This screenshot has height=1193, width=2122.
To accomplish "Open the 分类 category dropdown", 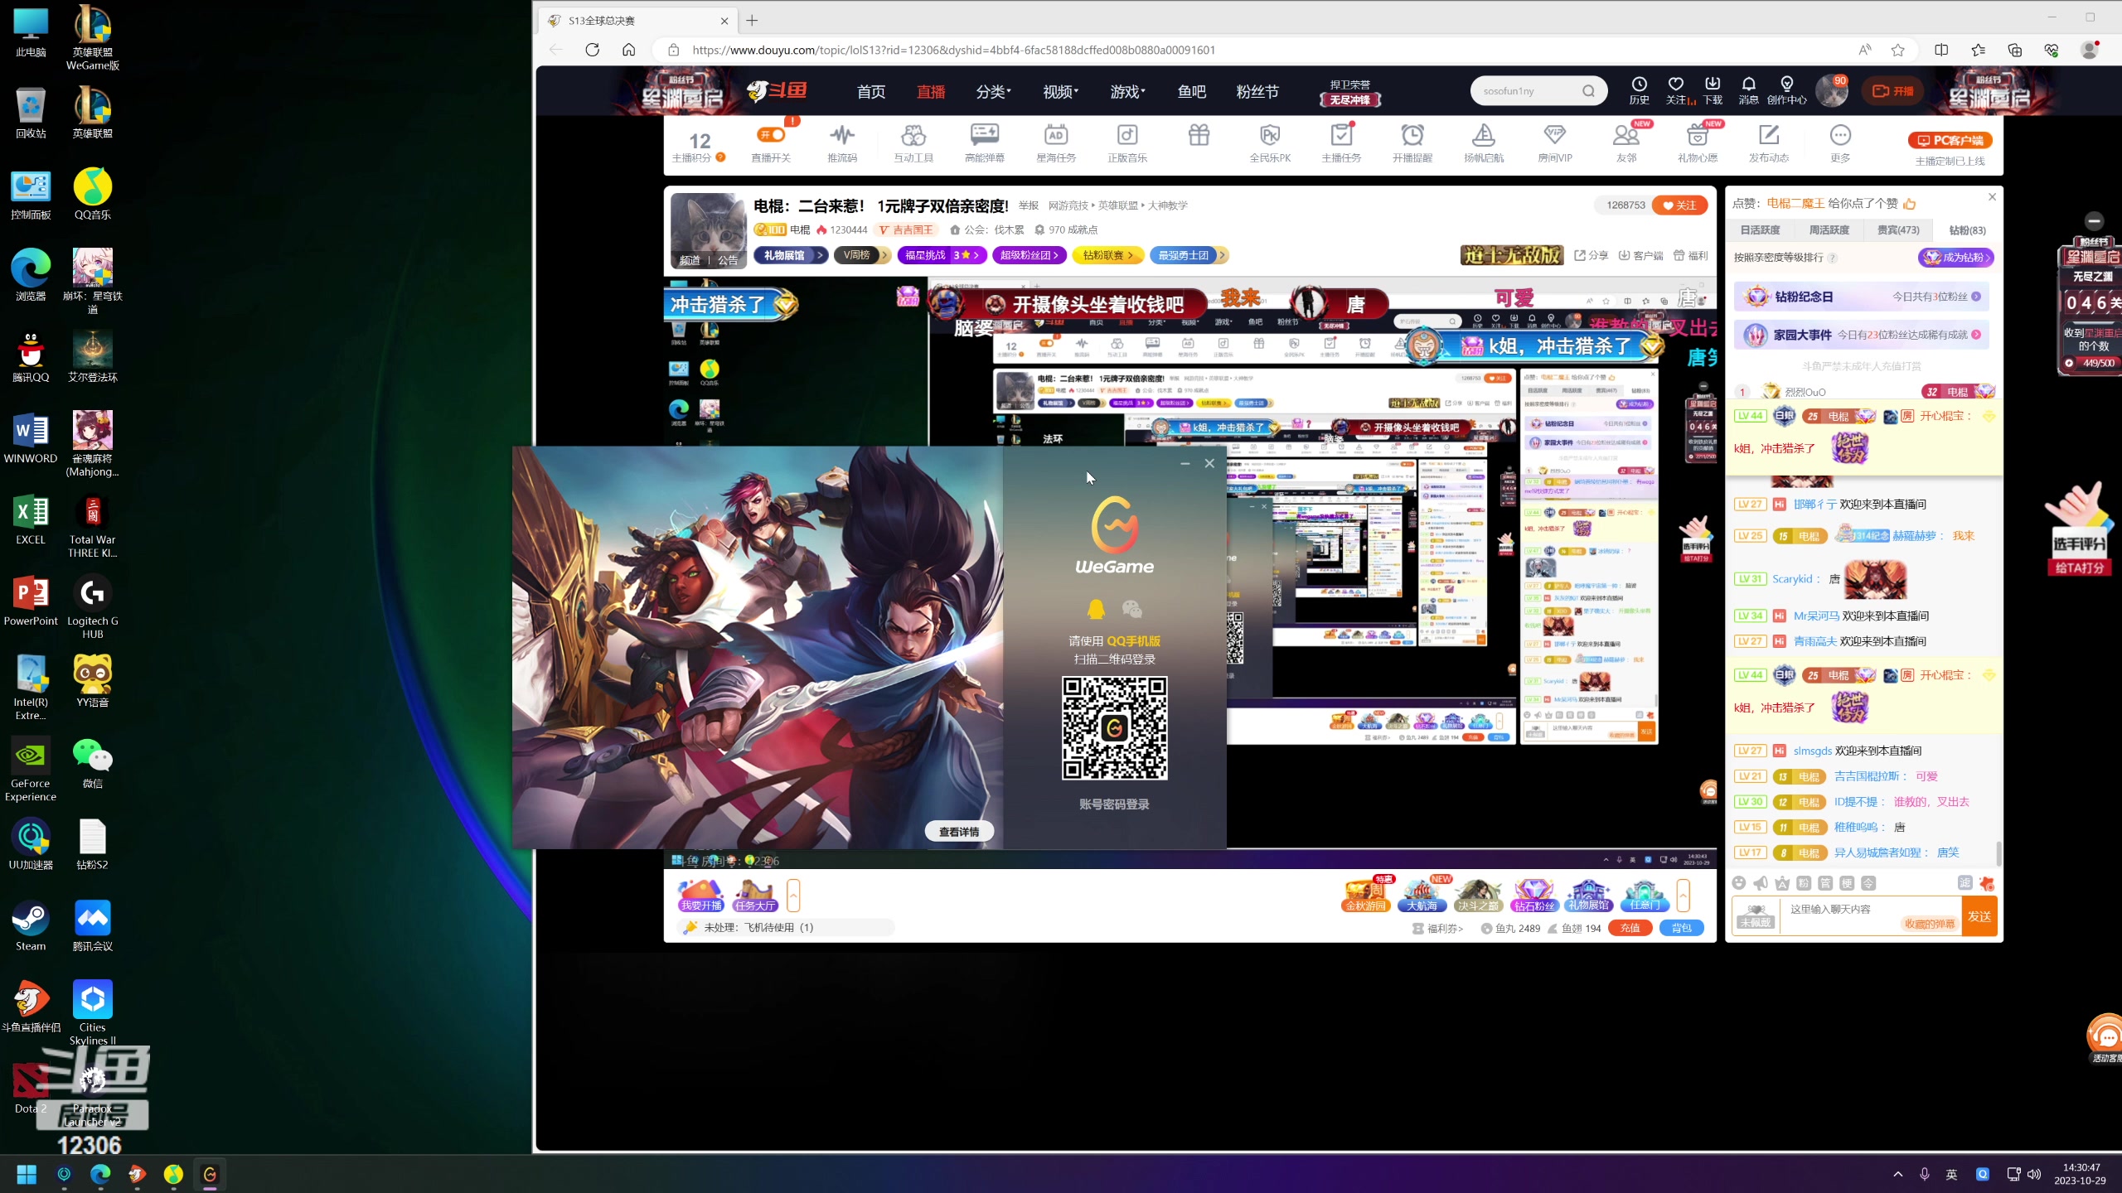I will 993,92.
